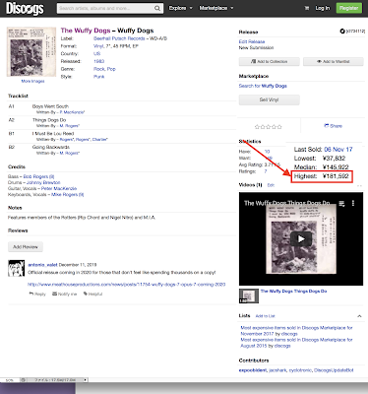This screenshot has height=394, width=368.
Task: Open P. MacKenzie writer credit link
Action: [72, 112]
